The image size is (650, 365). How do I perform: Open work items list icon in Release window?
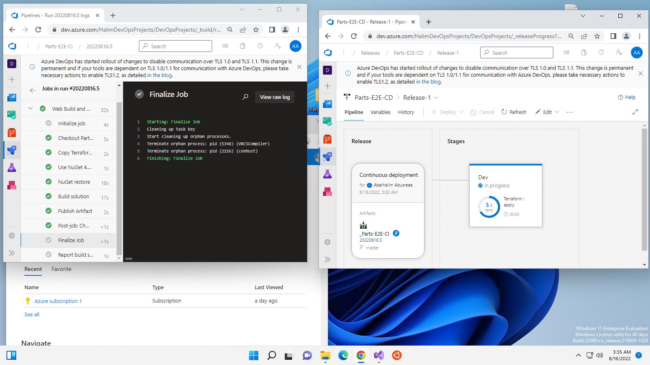point(566,52)
